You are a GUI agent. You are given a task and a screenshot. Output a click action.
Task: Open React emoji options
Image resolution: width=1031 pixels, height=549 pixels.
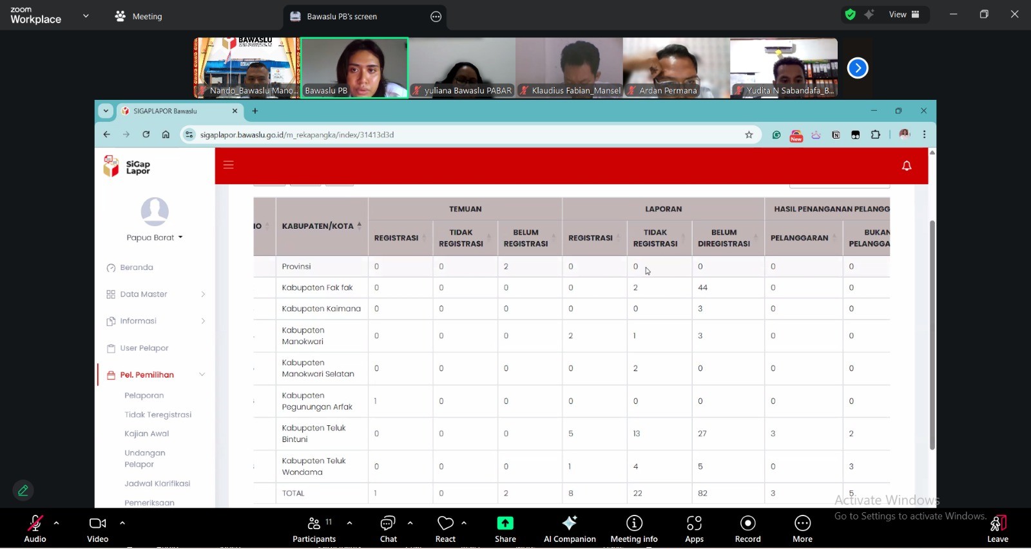coord(445,528)
